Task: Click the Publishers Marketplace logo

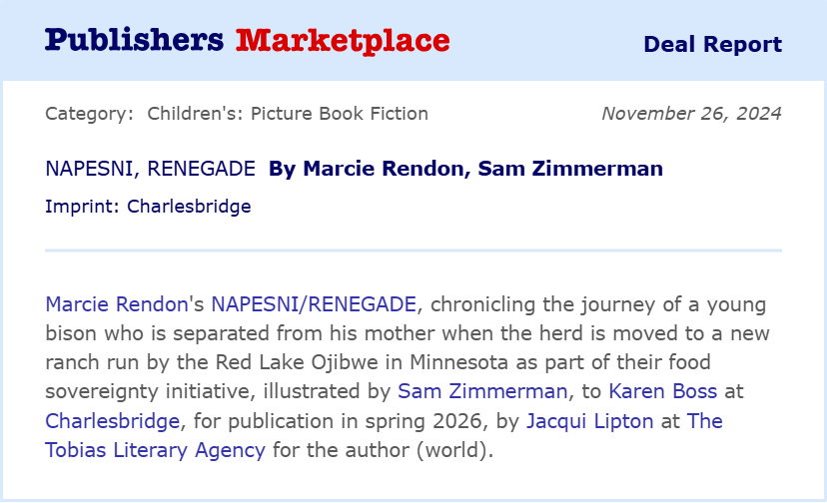Action: click(x=248, y=41)
